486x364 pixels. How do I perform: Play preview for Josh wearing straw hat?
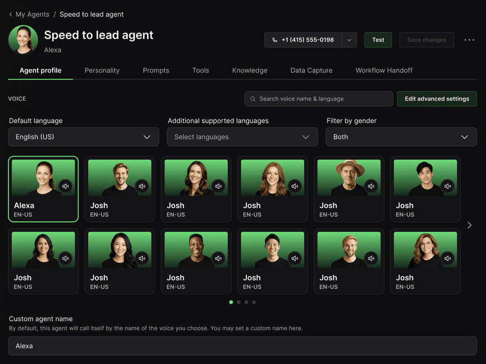point(371,186)
